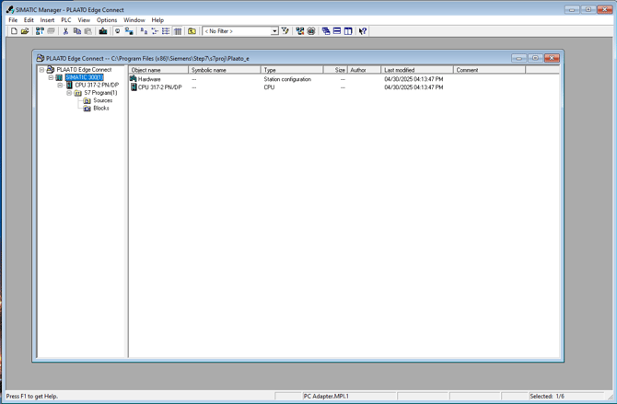Open the View menu
This screenshot has width=617, height=404.
click(84, 20)
